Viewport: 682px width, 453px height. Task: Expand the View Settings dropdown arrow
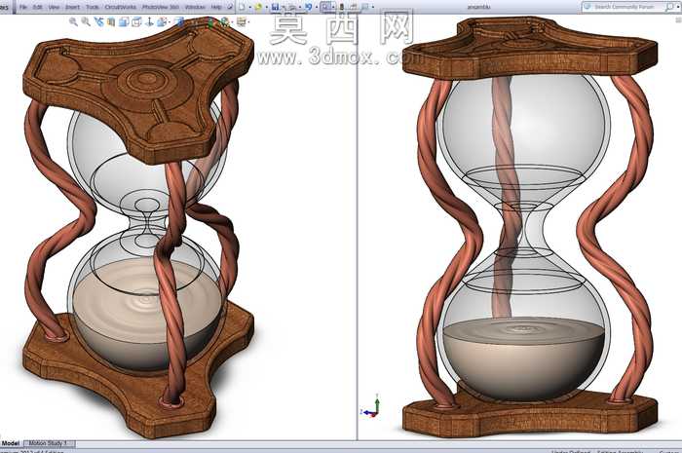(x=248, y=22)
